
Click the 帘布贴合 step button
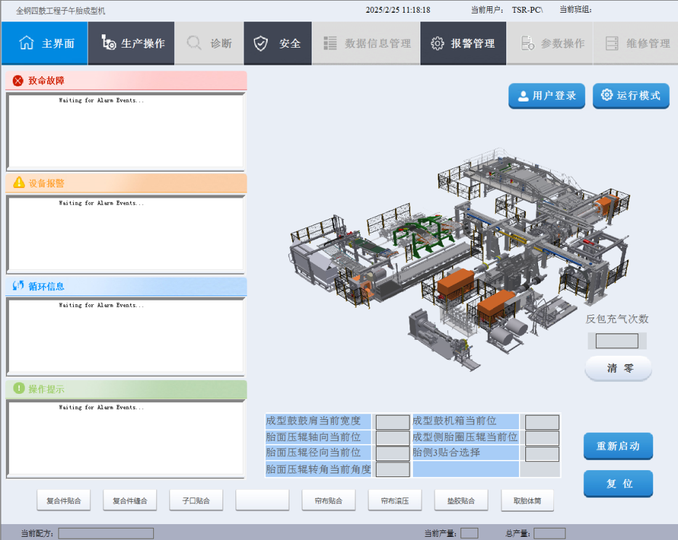pos(328,501)
